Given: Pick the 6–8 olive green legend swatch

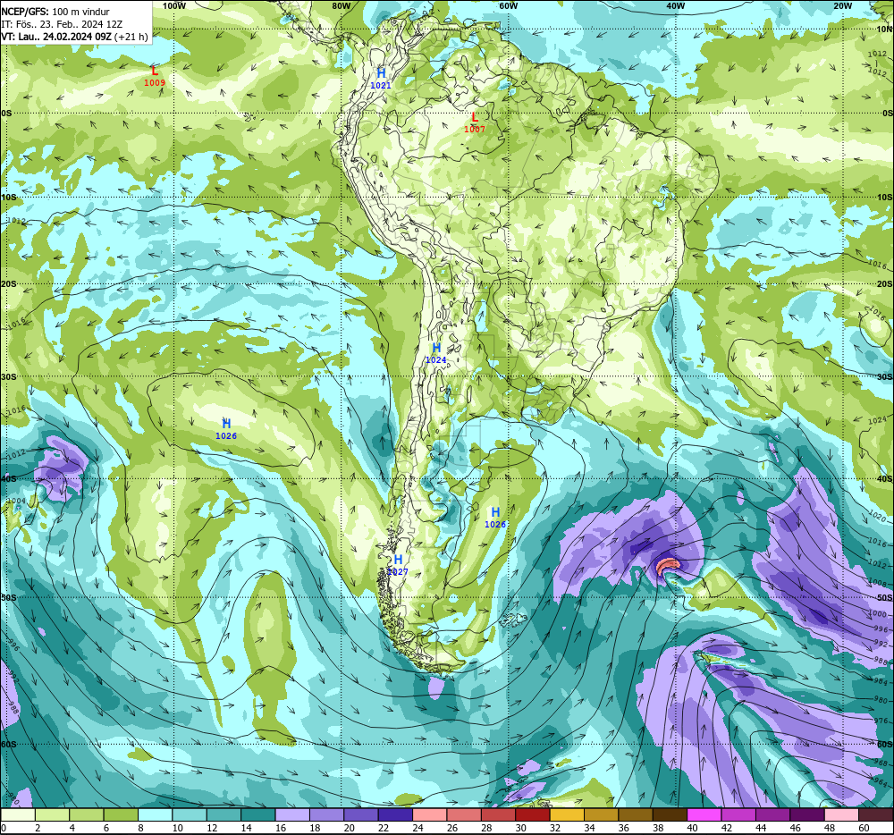Looking at the screenshot, I should coord(121,815).
